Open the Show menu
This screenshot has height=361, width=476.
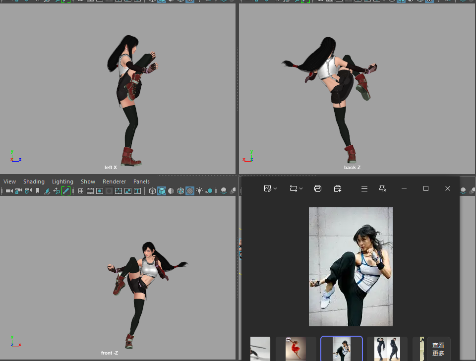[88, 181]
